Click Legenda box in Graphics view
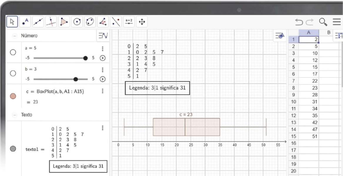Image resolution: width=343 pixels, height=176 pixels. 157,88
